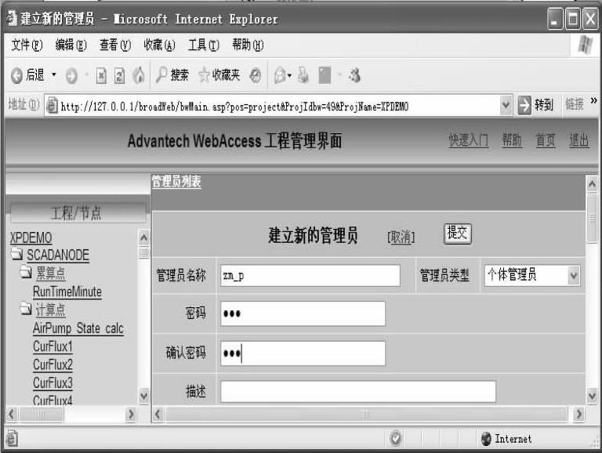Open the 帮助(H) menu
The width and height of the screenshot is (602, 453).
(248, 45)
